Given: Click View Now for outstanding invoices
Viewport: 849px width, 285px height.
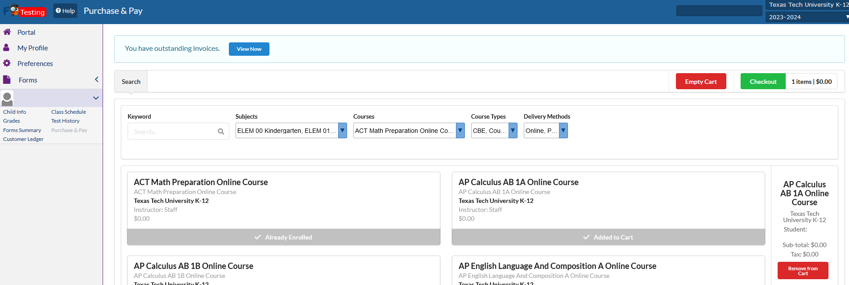Looking at the screenshot, I should (249, 49).
